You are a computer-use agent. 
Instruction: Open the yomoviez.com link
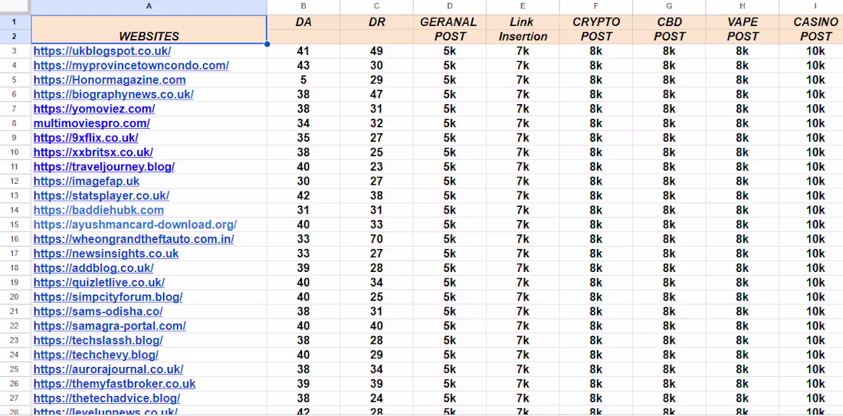coord(94,109)
